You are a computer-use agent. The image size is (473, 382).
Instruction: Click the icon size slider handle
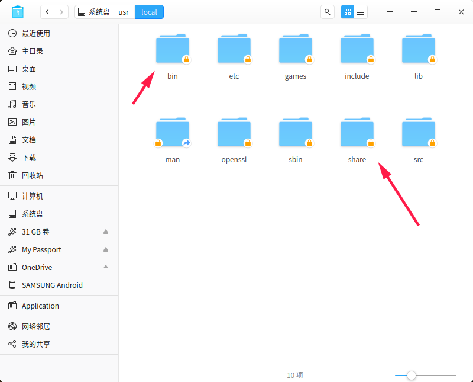click(x=412, y=375)
